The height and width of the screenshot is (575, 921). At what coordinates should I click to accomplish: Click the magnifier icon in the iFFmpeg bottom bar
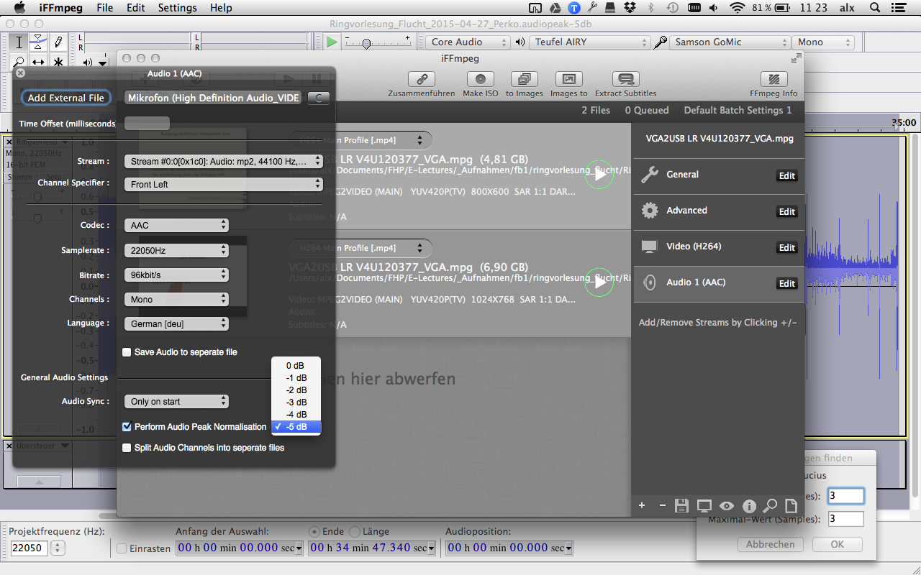[x=770, y=506]
